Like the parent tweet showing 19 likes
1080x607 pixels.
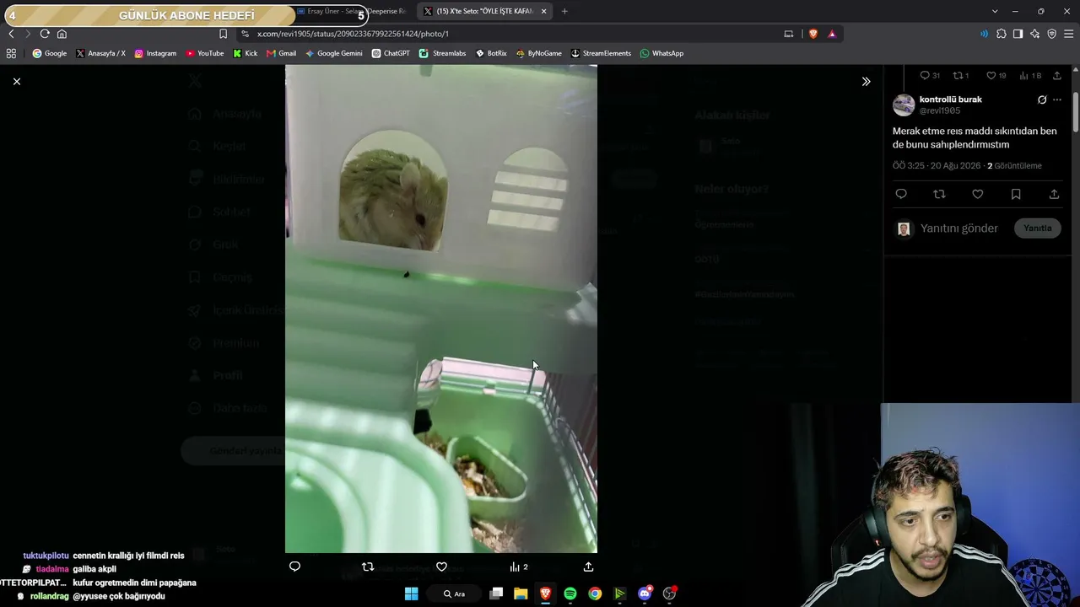point(996,76)
